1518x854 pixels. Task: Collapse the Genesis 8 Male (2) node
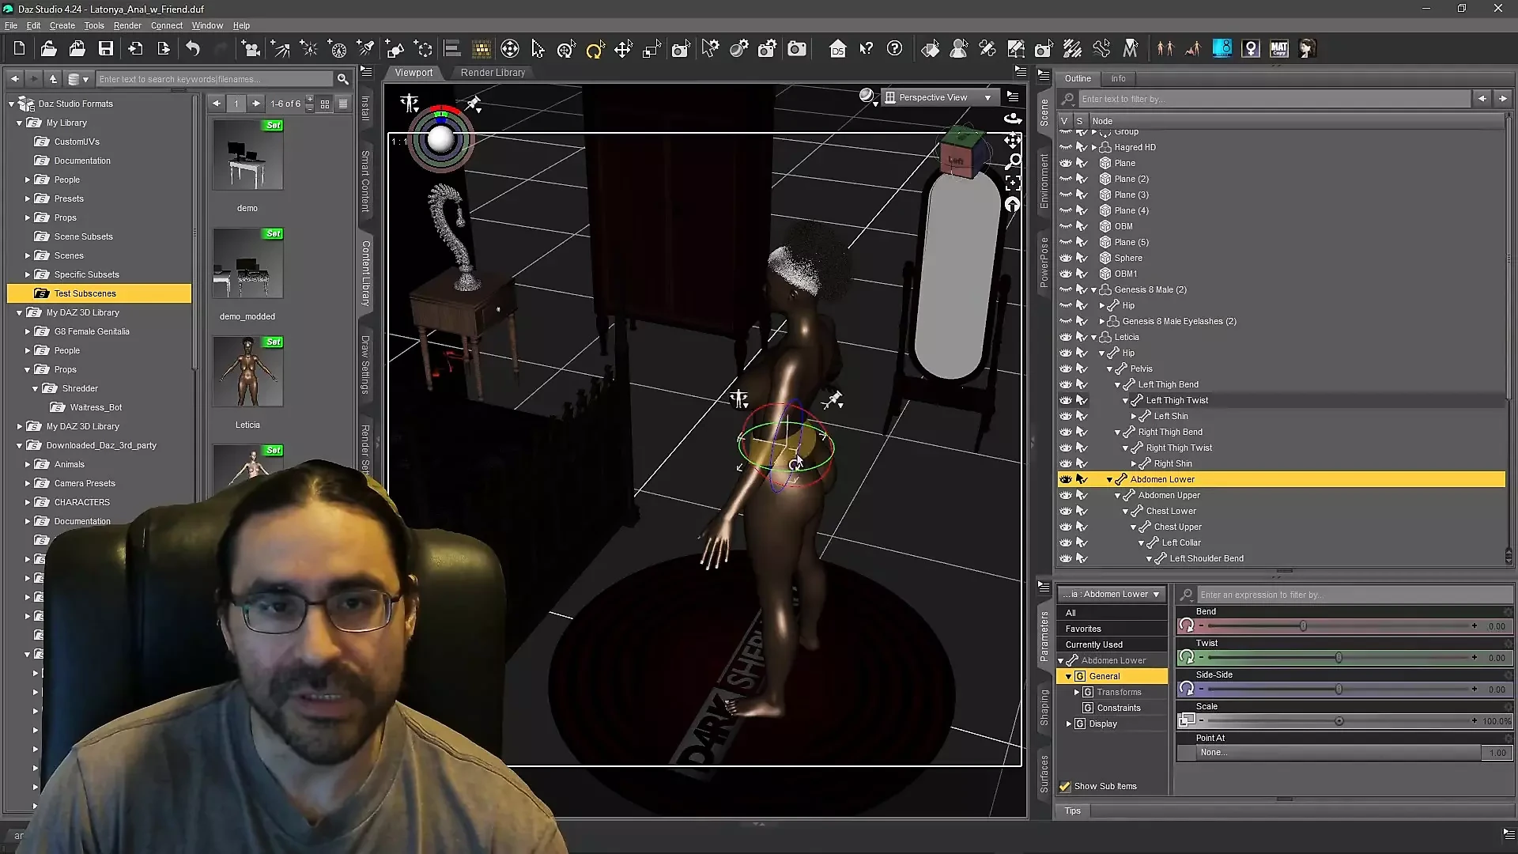(1094, 290)
